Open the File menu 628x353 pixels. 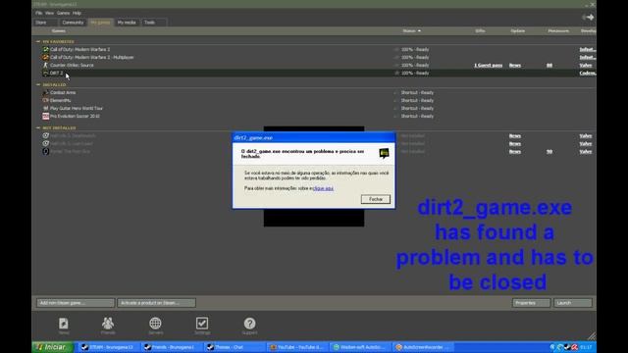pyautogui.click(x=39, y=13)
